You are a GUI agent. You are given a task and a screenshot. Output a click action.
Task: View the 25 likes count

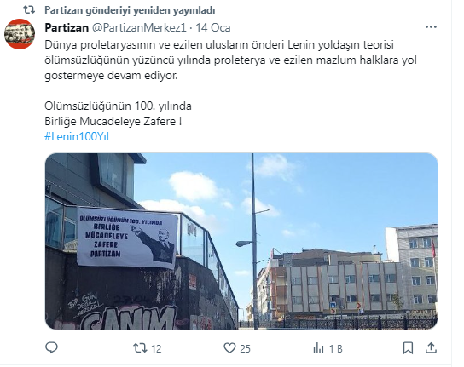tap(245, 348)
